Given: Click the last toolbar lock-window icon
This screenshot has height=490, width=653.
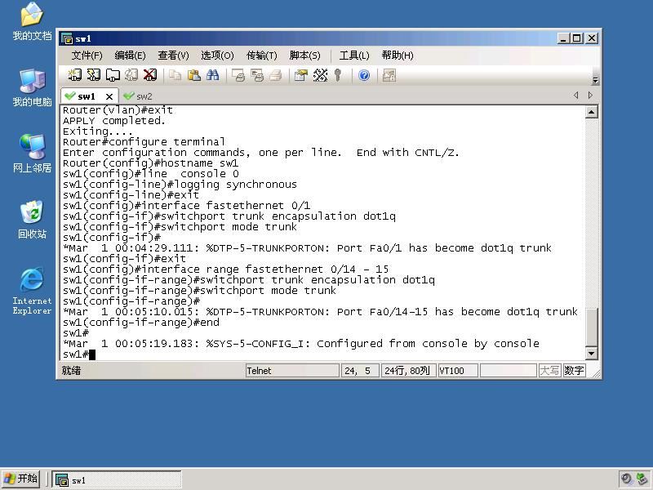Looking at the screenshot, I should pyautogui.click(x=389, y=75).
